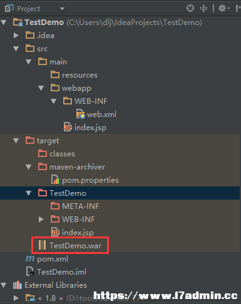Select the web.xml file icon

(x=80, y=114)
